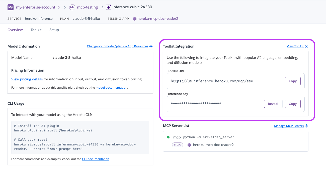Click the arrow icon next to View Toolkit
The width and height of the screenshot is (326, 172).
click(306, 46)
